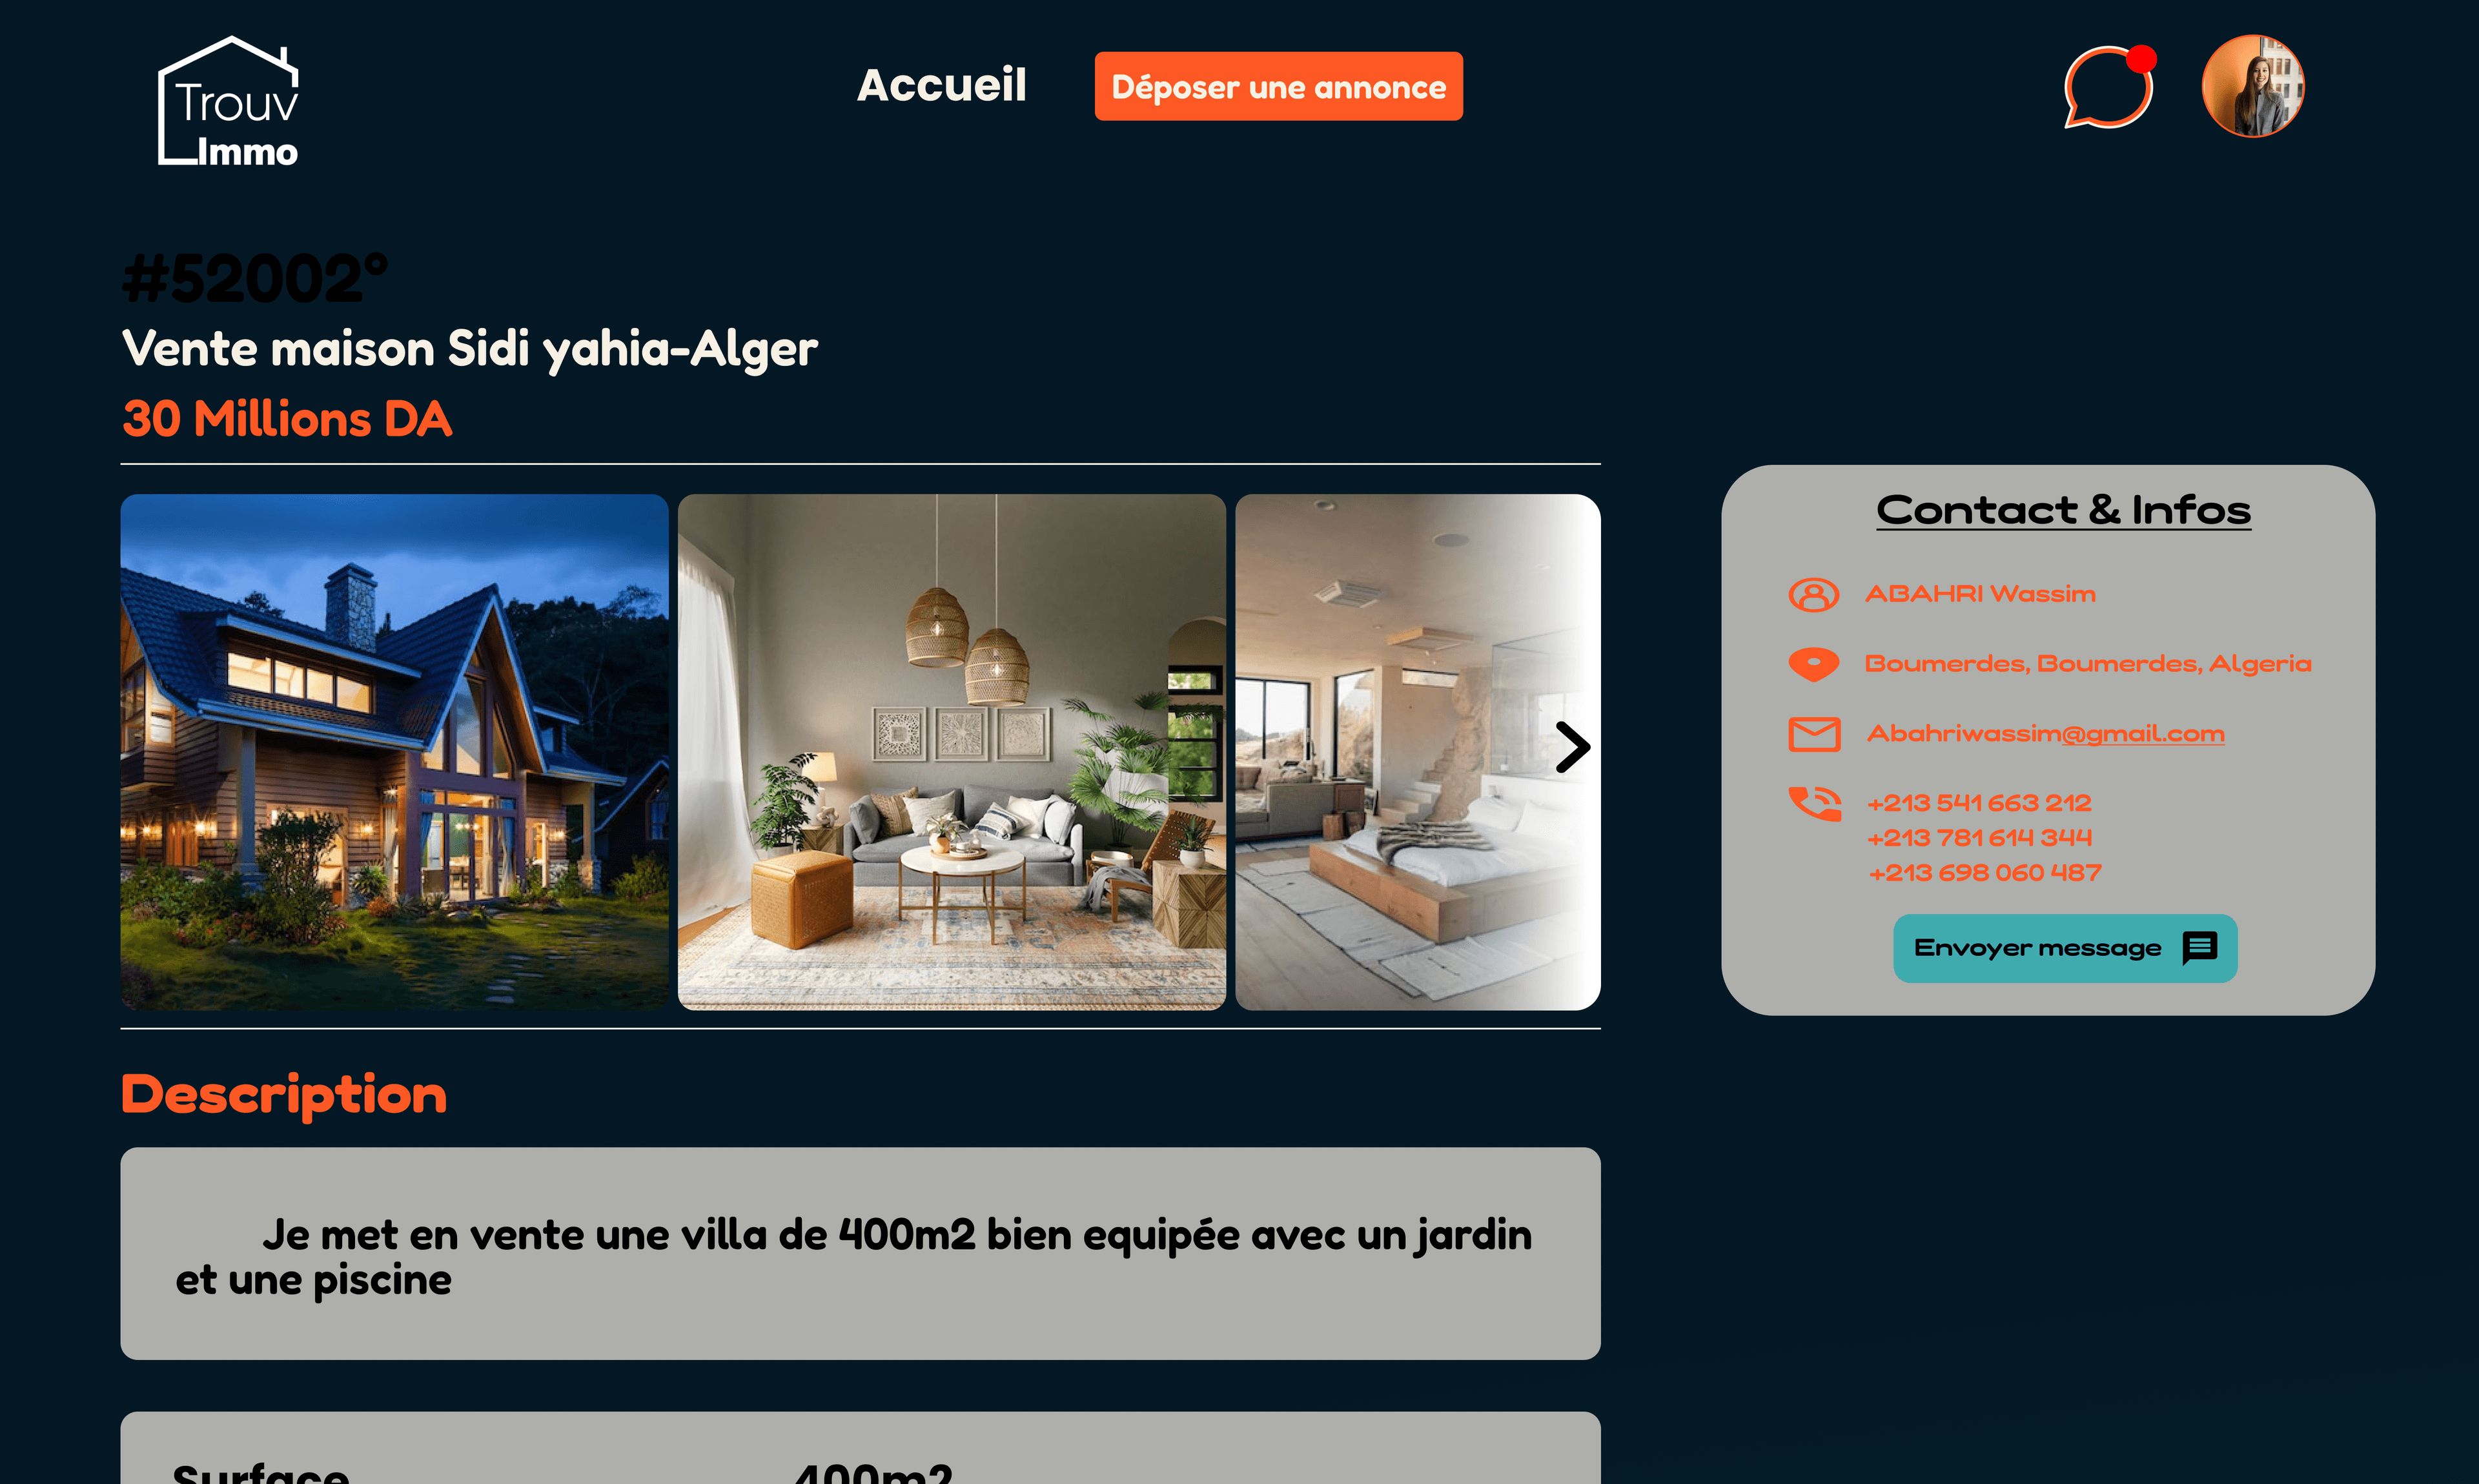This screenshot has height=1484, width=2479.
Task: Open the chat messages bubble icon
Action: [x=2109, y=87]
